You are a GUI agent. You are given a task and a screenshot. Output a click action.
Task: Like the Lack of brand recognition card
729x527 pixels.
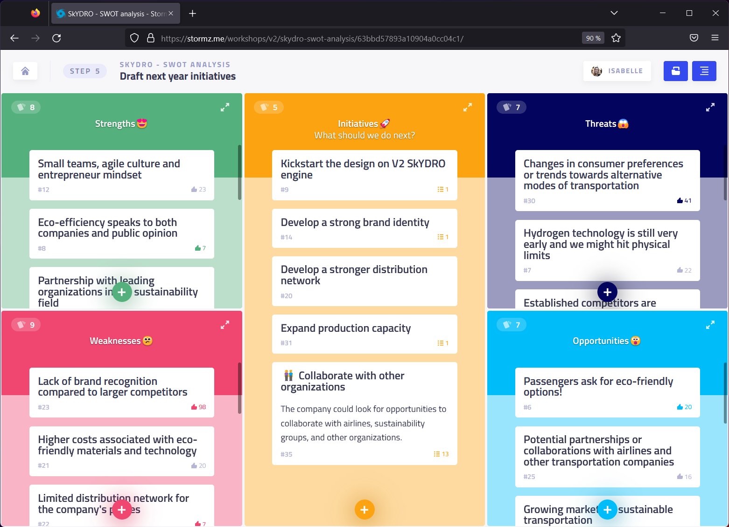pos(198,407)
